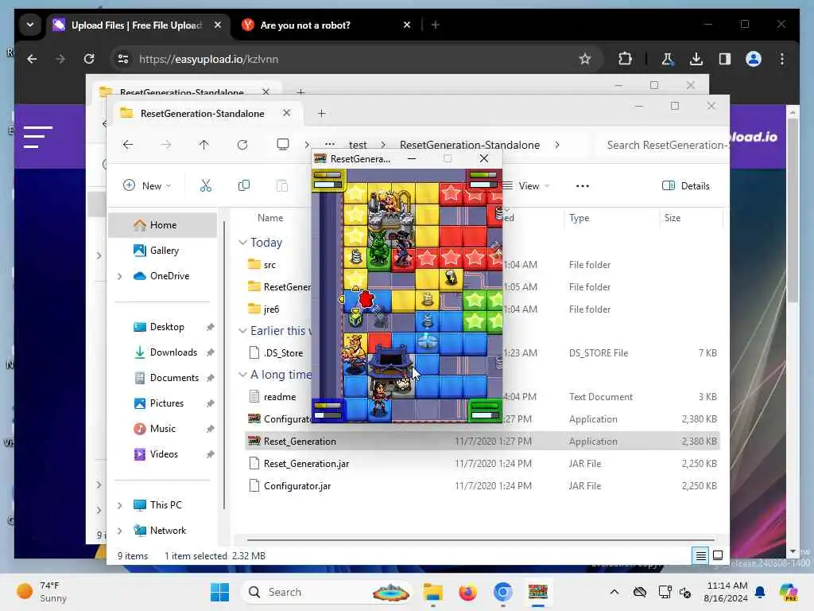Expand This PC in navigation pane
814x611 pixels.
pyautogui.click(x=119, y=505)
